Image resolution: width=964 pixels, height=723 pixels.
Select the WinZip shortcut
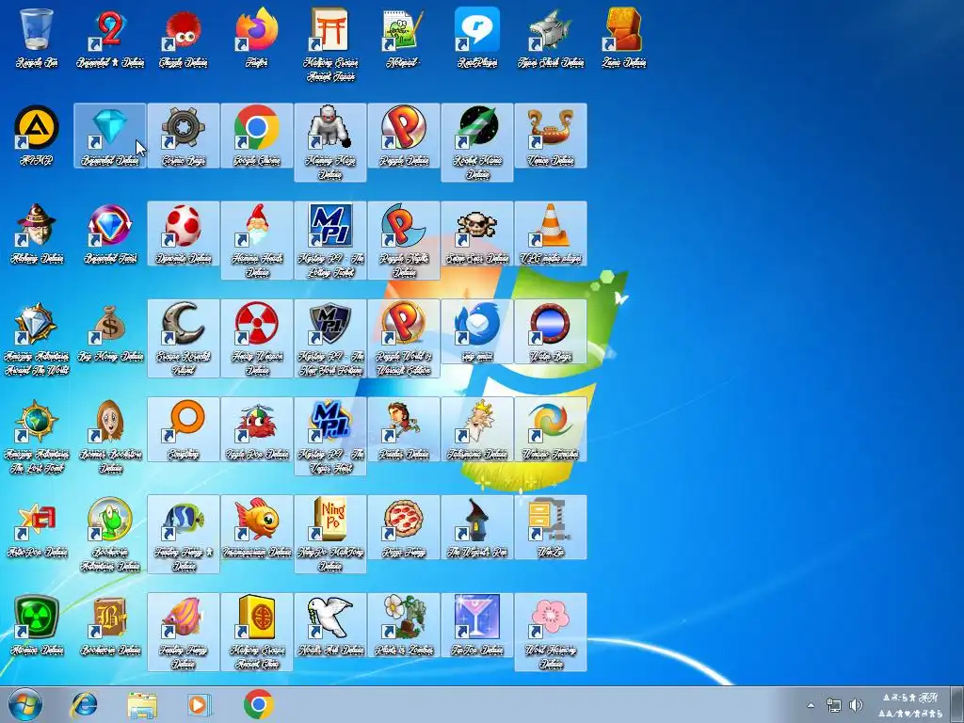click(x=550, y=527)
